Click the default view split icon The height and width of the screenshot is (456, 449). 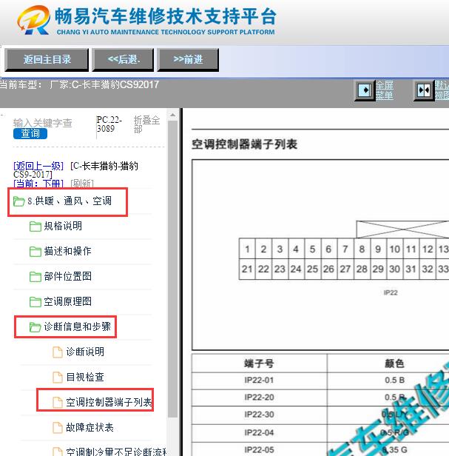[424, 90]
